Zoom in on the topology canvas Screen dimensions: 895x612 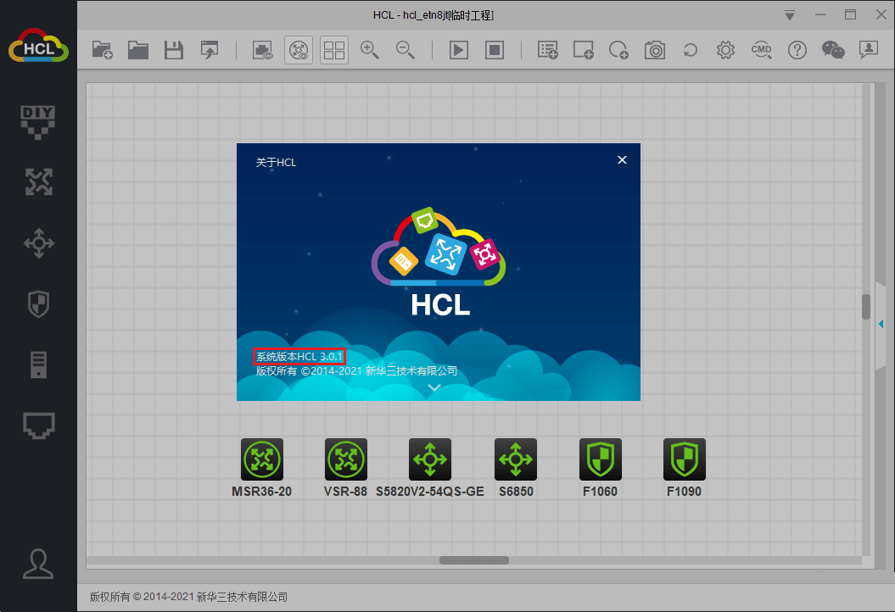[369, 50]
